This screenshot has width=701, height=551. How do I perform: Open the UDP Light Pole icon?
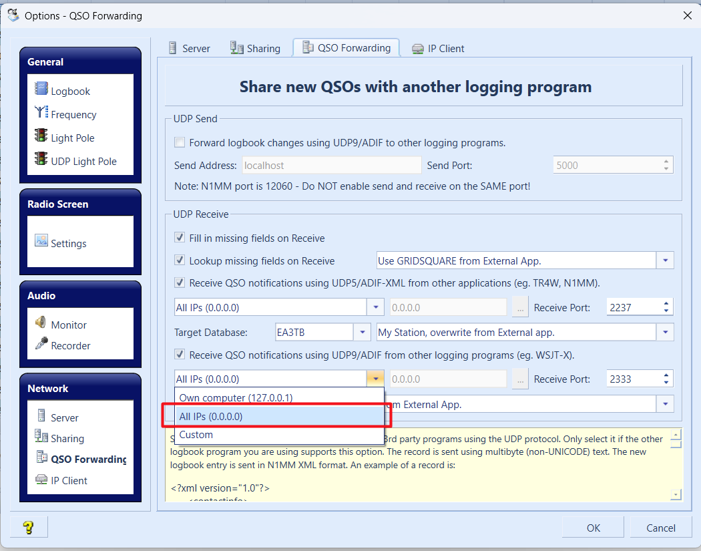(41, 160)
